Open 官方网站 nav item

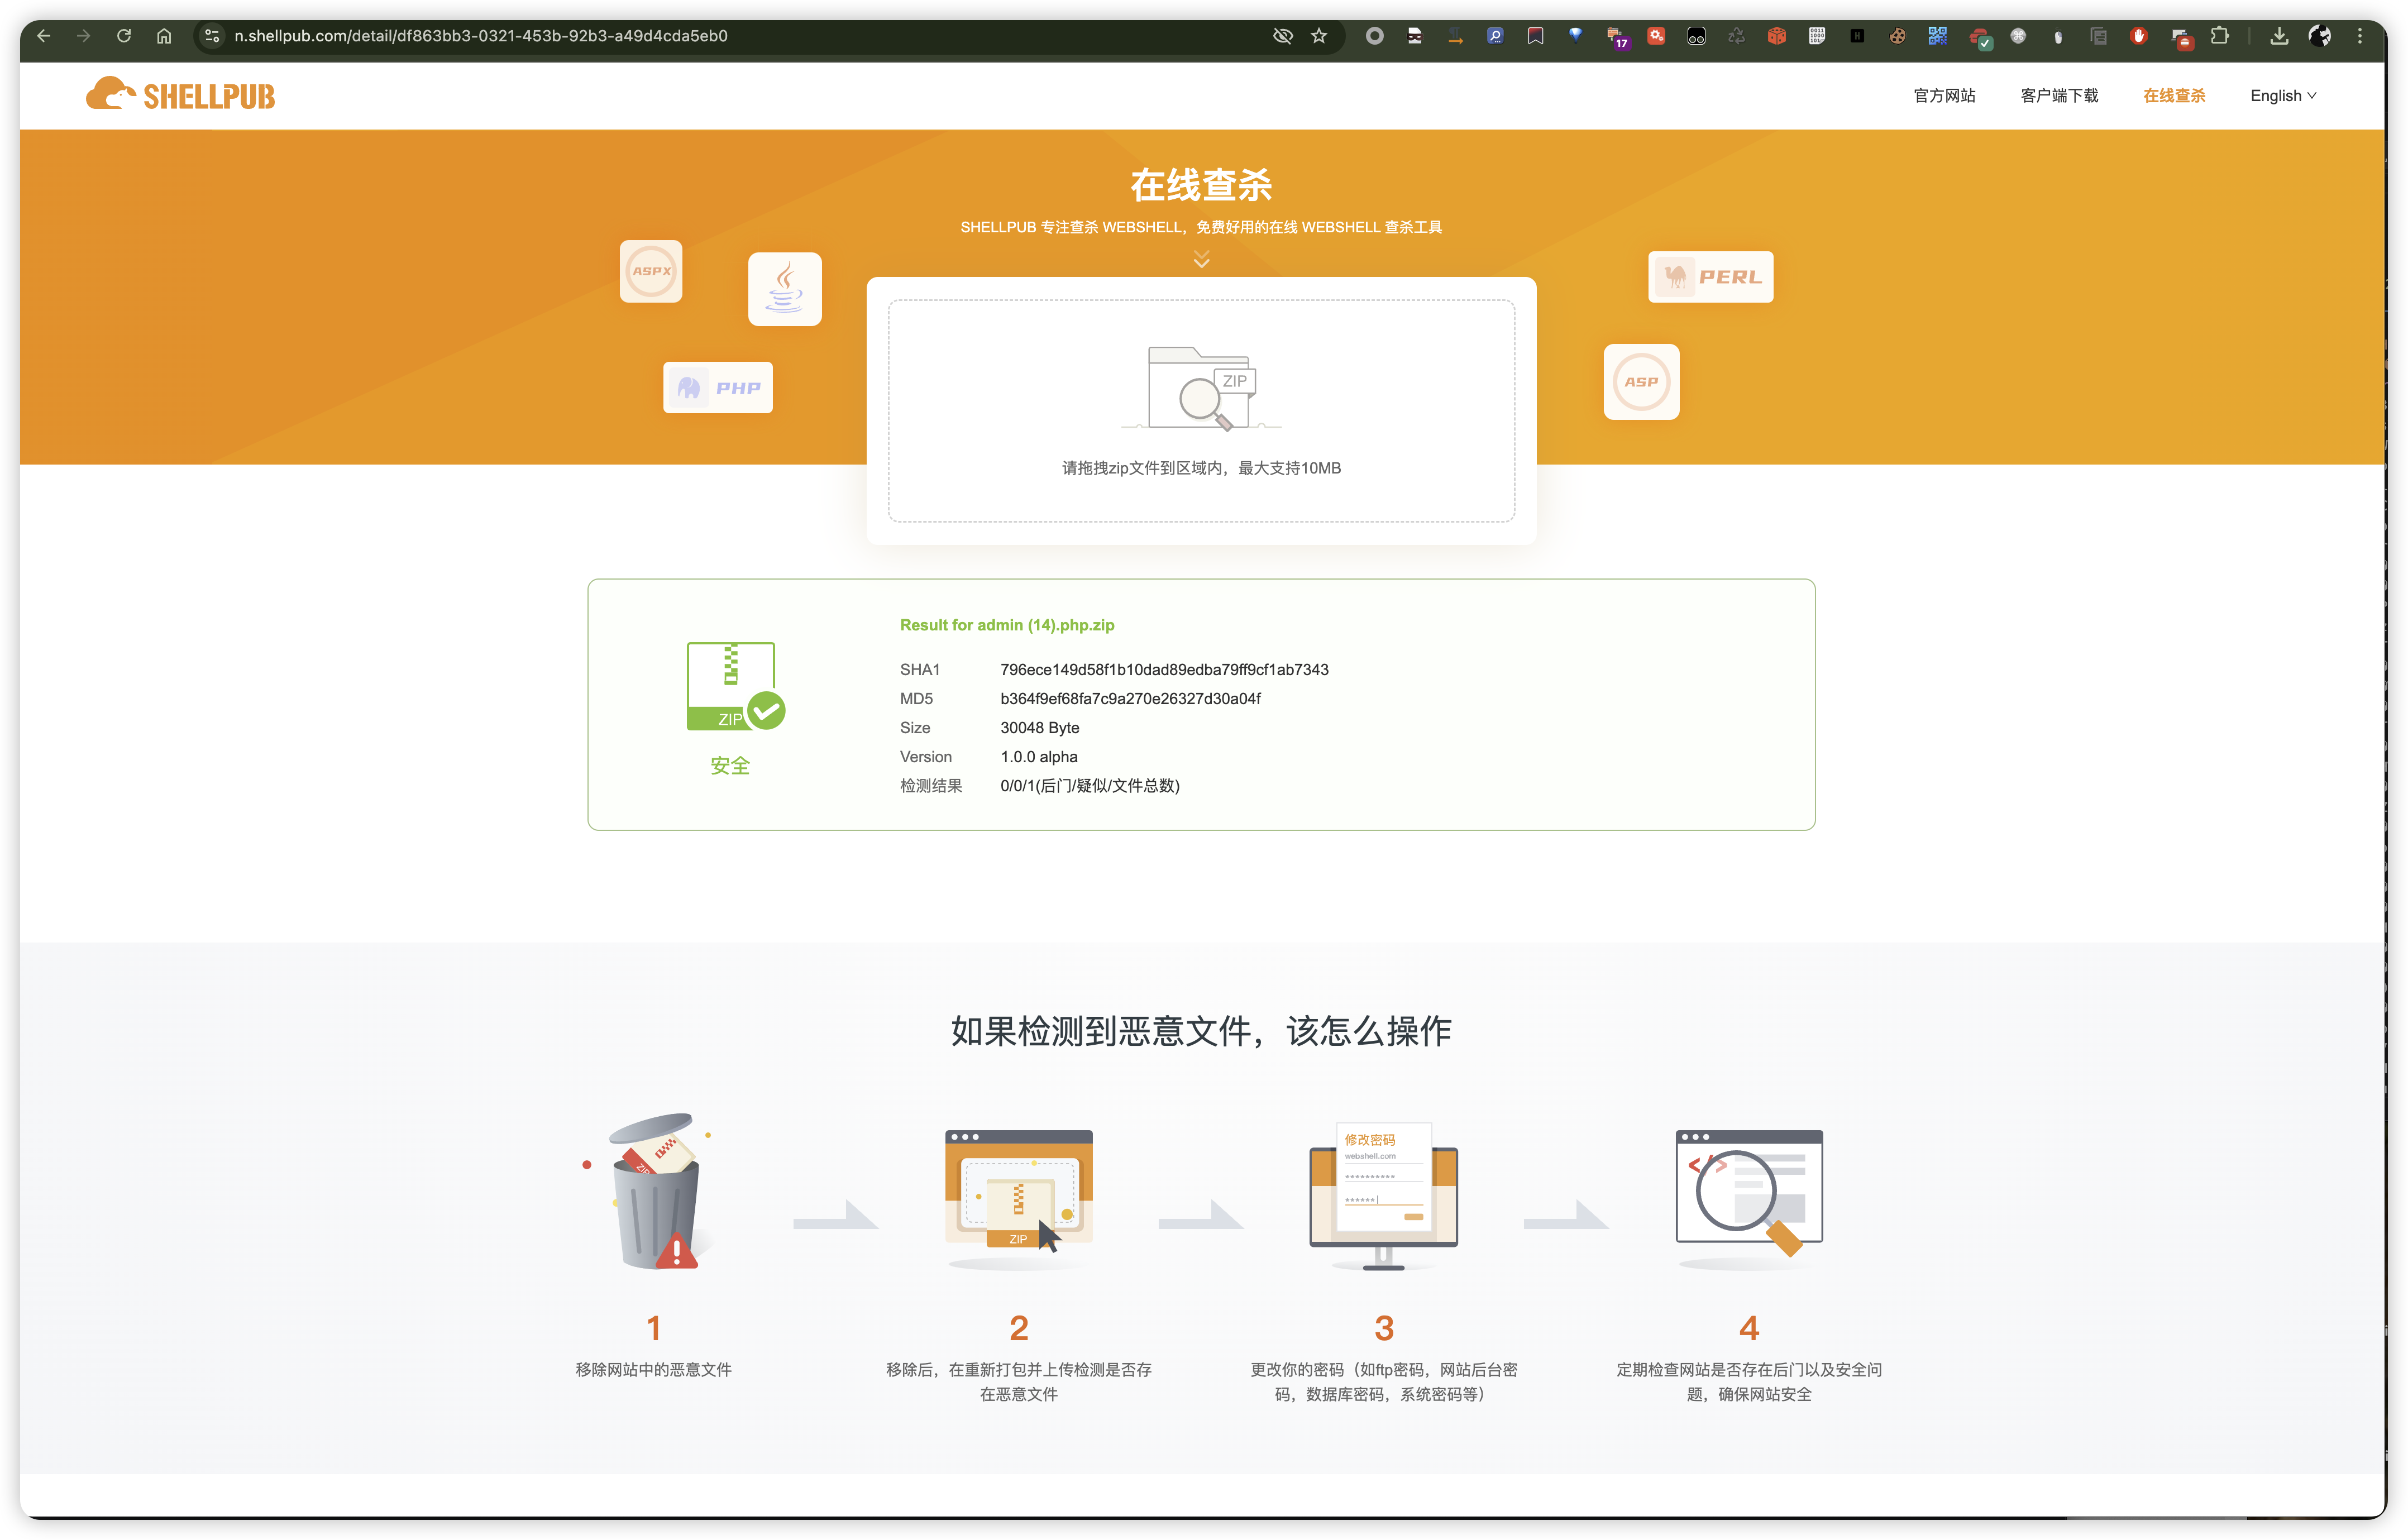tap(1944, 96)
